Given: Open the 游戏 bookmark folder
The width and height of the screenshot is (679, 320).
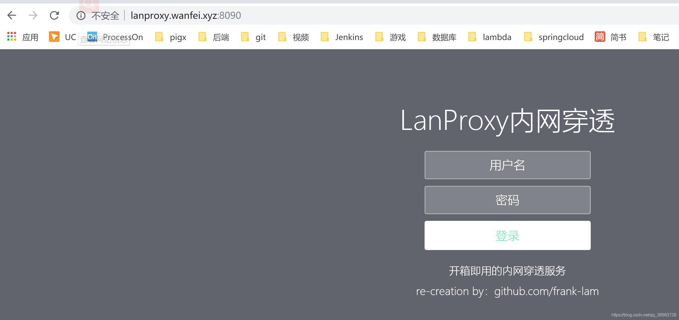Looking at the screenshot, I should coord(390,37).
